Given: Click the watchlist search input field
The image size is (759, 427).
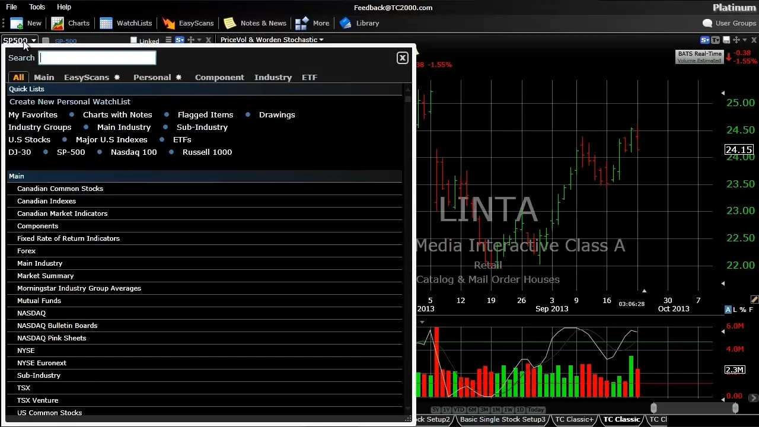Looking at the screenshot, I should point(97,58).
